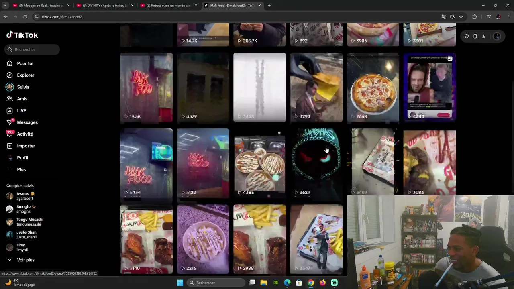Open the video with 3140 views
This screenshot has width=514, height=289.
pyautogui.click(x=146, y=239)
